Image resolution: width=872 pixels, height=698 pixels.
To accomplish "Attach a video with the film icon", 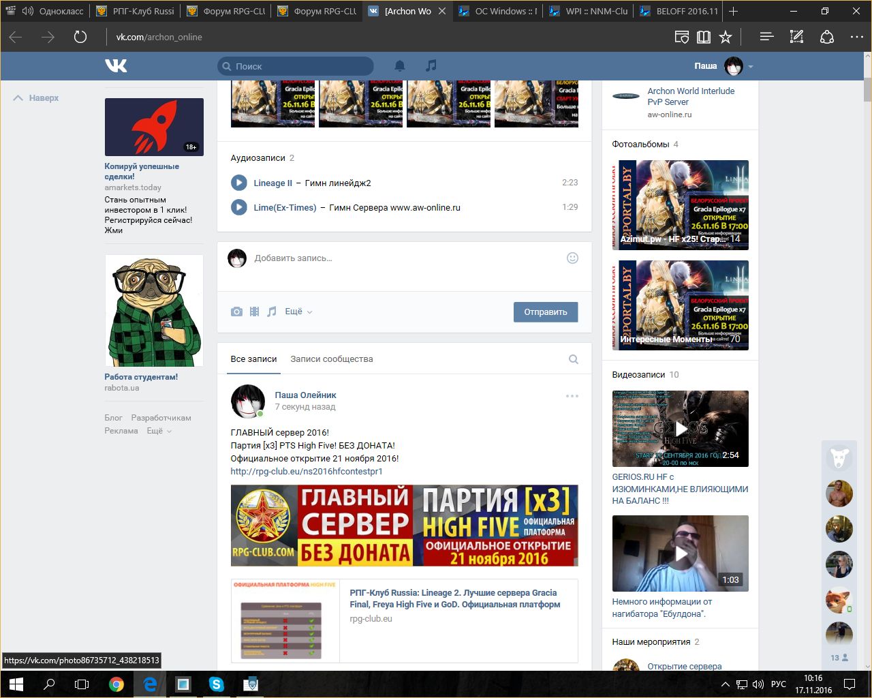I will point(254,312).
